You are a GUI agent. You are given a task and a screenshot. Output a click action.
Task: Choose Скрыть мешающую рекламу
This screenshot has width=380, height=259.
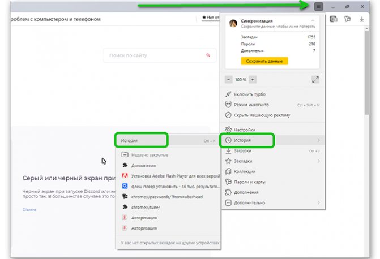click(274, 115)
